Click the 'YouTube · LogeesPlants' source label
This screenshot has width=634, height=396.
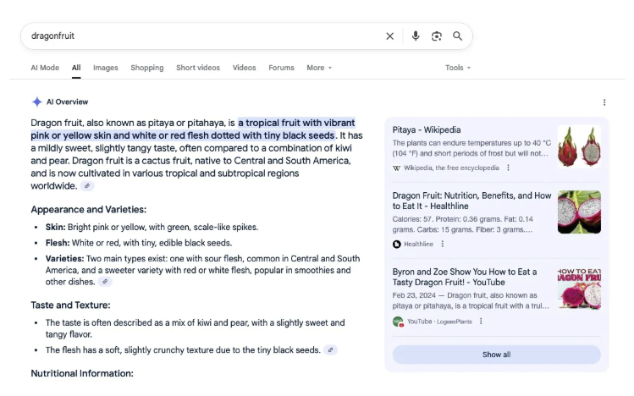coord(439,322)
